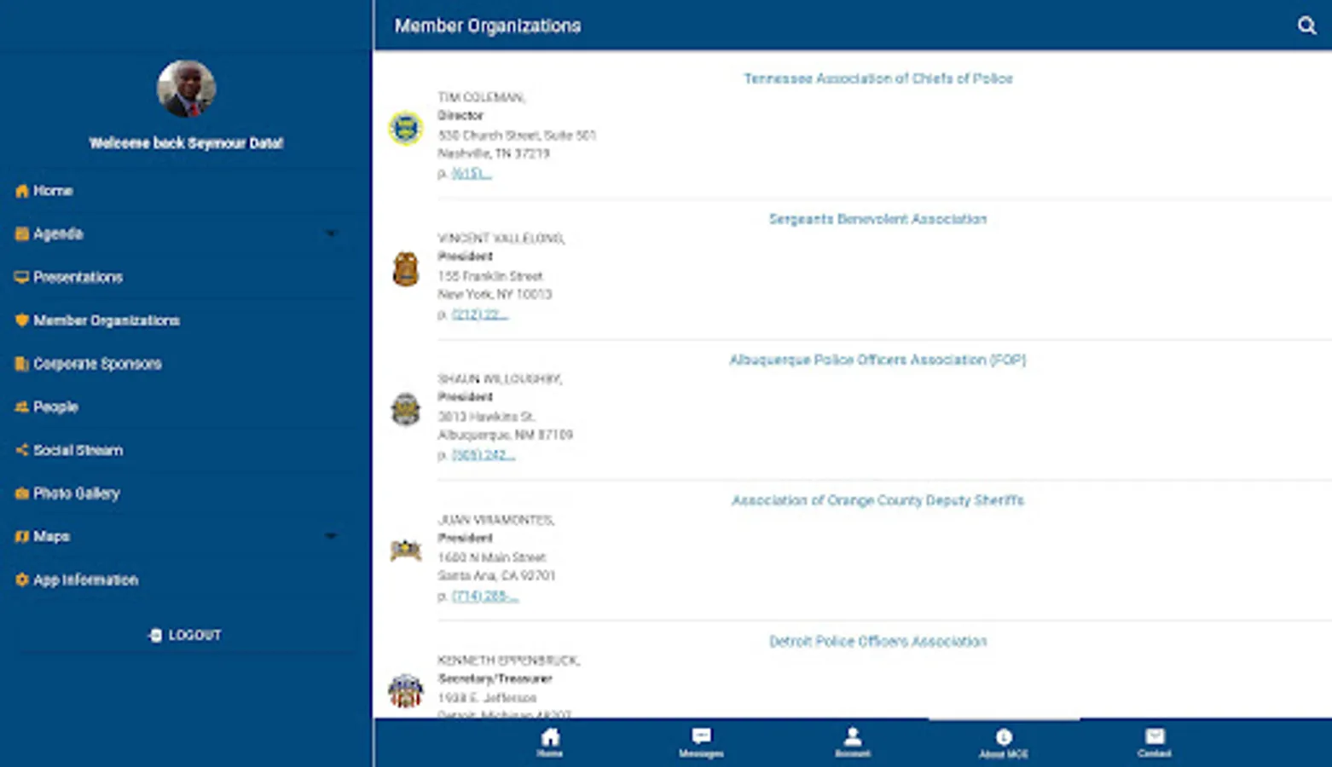Click the Secretary/Treasurer title text

495,679
